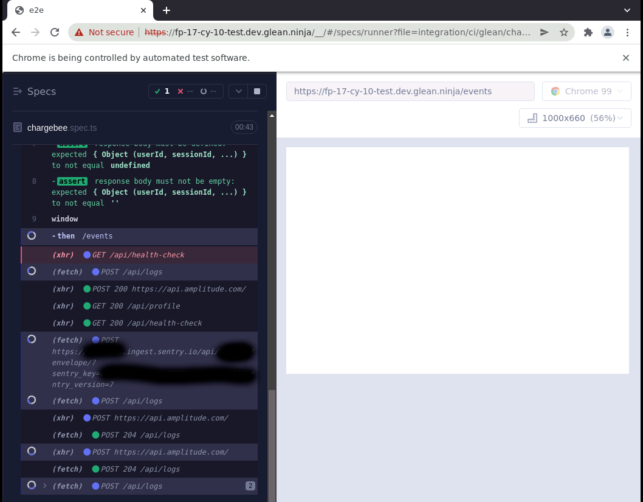Click the chargebee spec file icon
643x502 pixels.
(17, 127)
